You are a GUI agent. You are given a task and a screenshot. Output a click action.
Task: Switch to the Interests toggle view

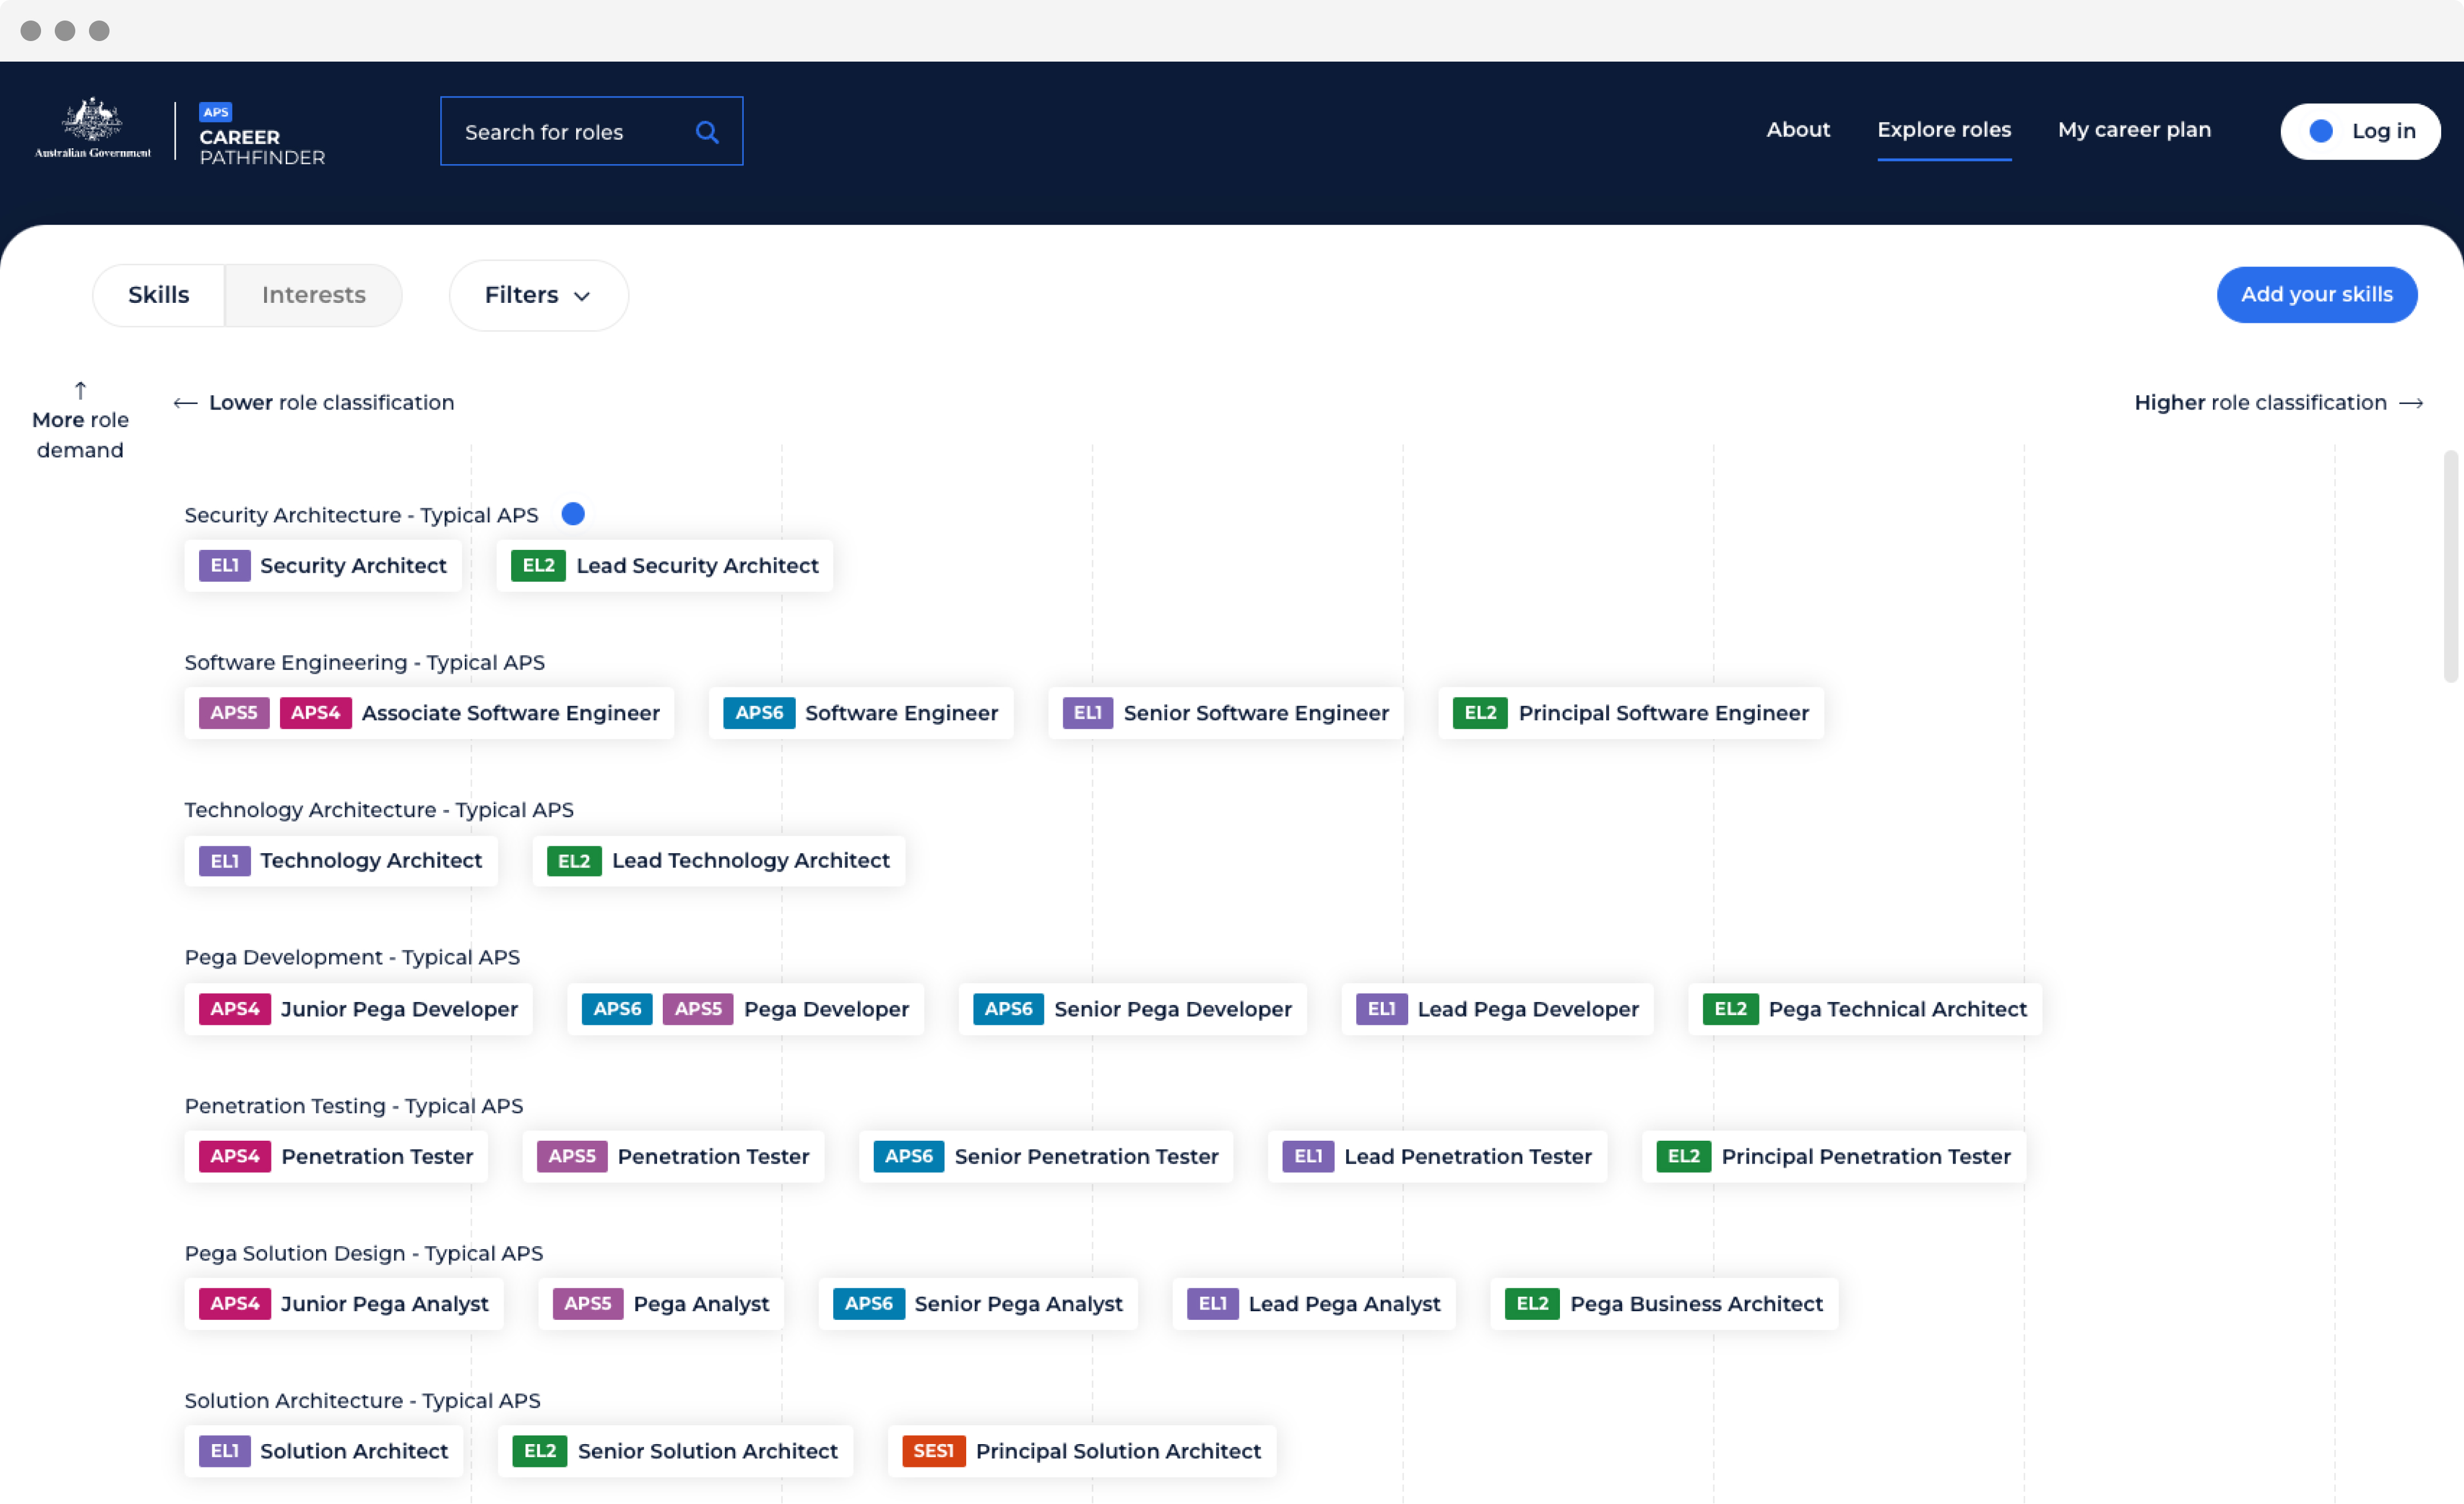[x=313, y=295]
